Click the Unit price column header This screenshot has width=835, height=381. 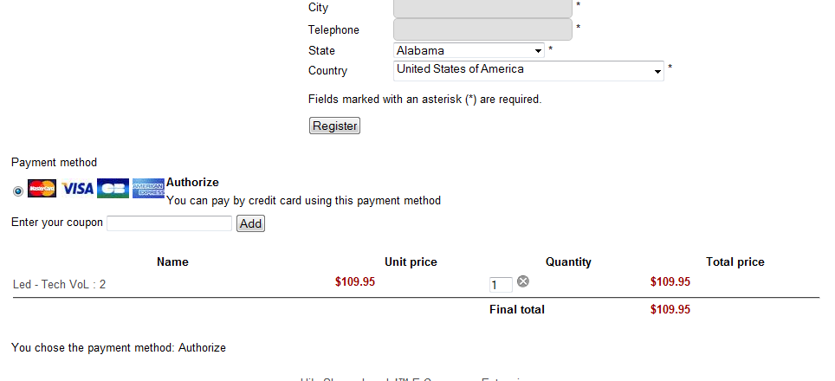tap(411, 262)
